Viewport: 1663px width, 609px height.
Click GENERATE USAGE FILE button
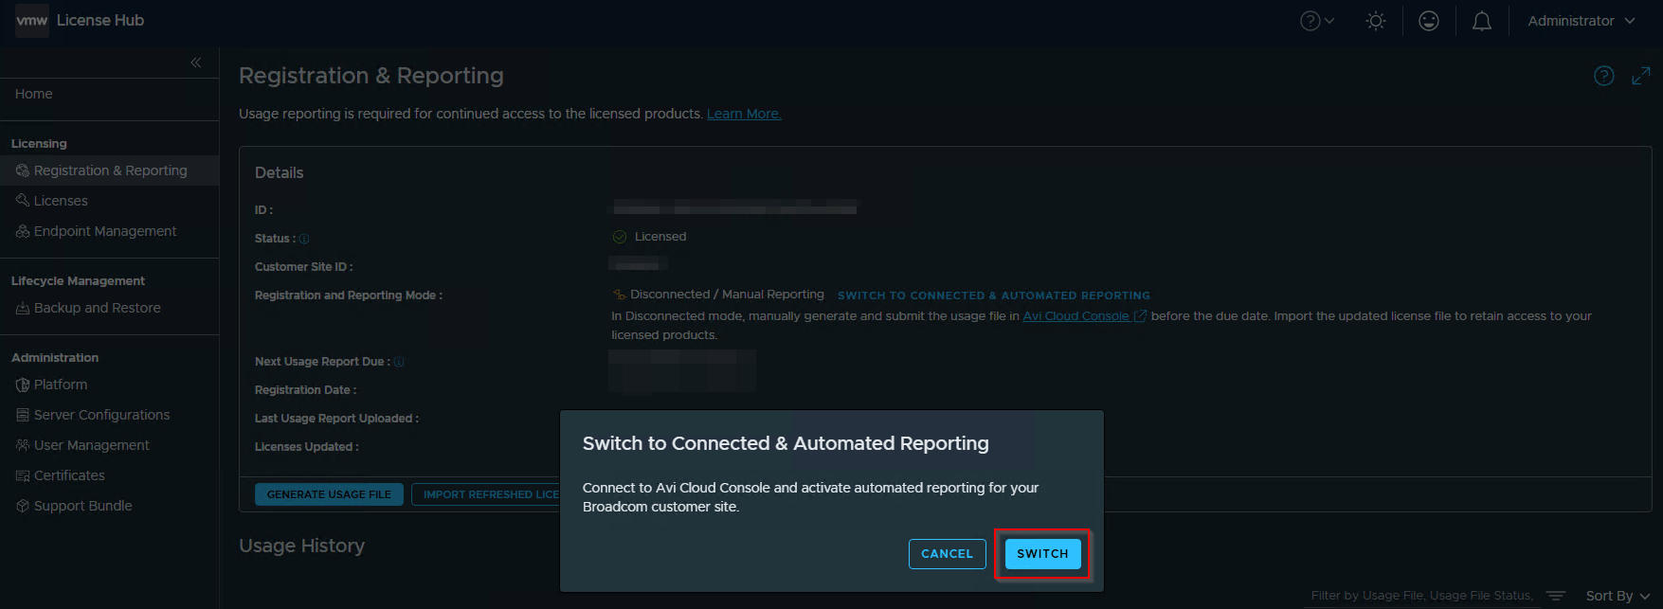329,494
